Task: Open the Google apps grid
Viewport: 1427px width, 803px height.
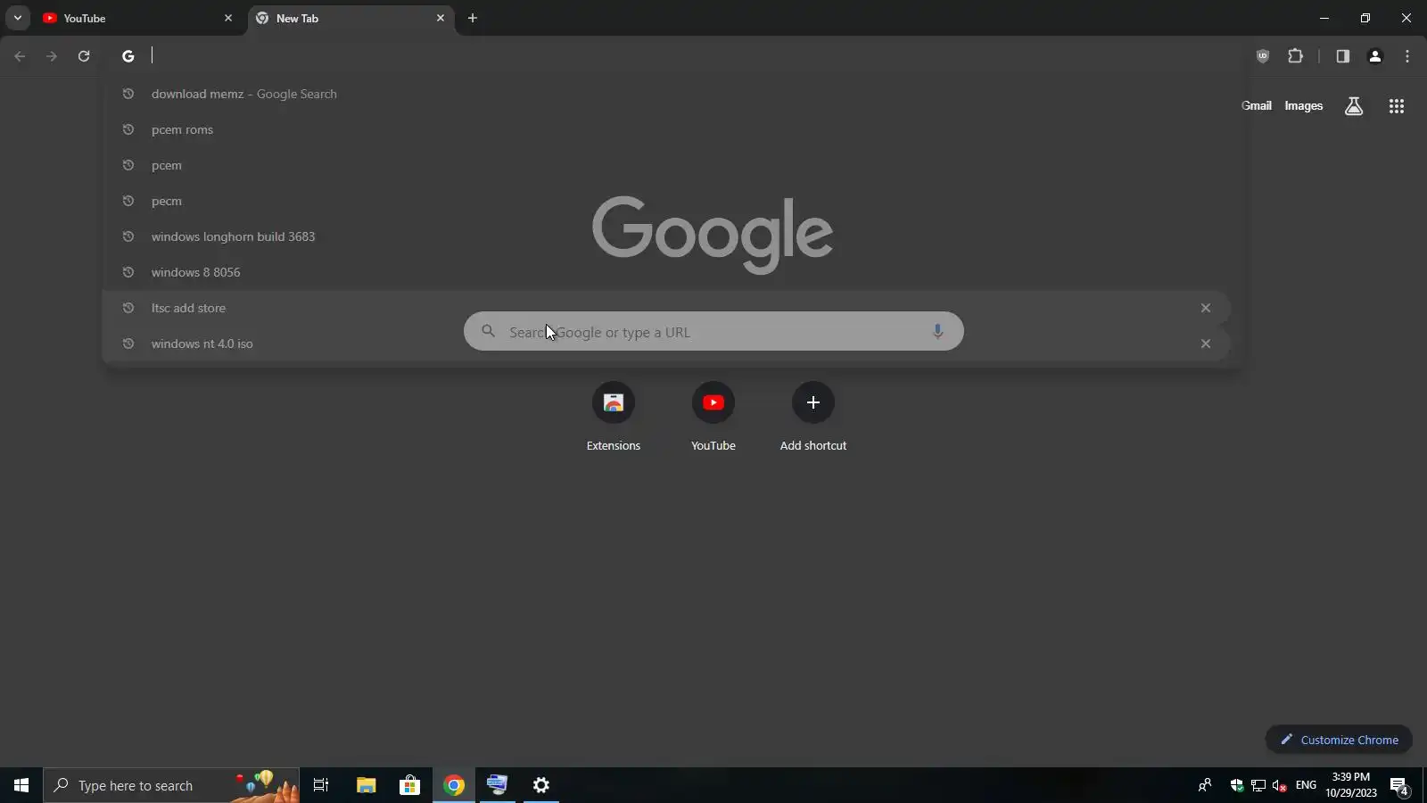Action: click(1397, 106)
